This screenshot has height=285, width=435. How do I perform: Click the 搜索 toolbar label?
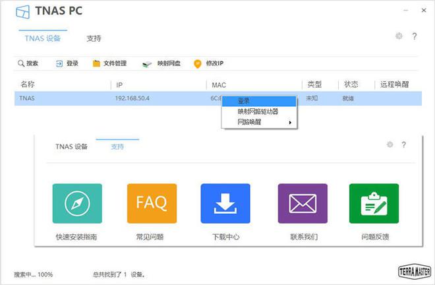(x=32, y=63)
